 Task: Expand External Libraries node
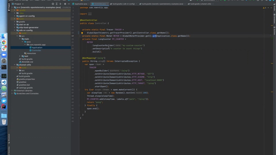pos(12,91)
